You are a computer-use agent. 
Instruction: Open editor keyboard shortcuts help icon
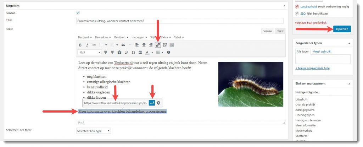168,53
